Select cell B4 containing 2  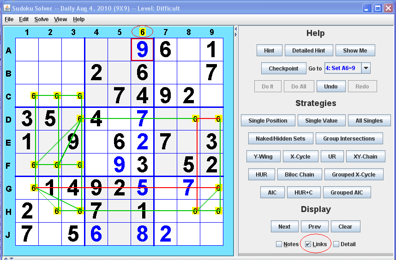pyautogui.click(x=96, y=72)
